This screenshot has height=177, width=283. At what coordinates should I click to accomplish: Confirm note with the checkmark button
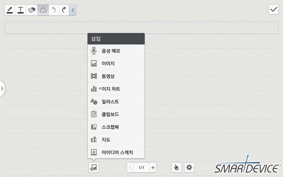click(274, 9)
